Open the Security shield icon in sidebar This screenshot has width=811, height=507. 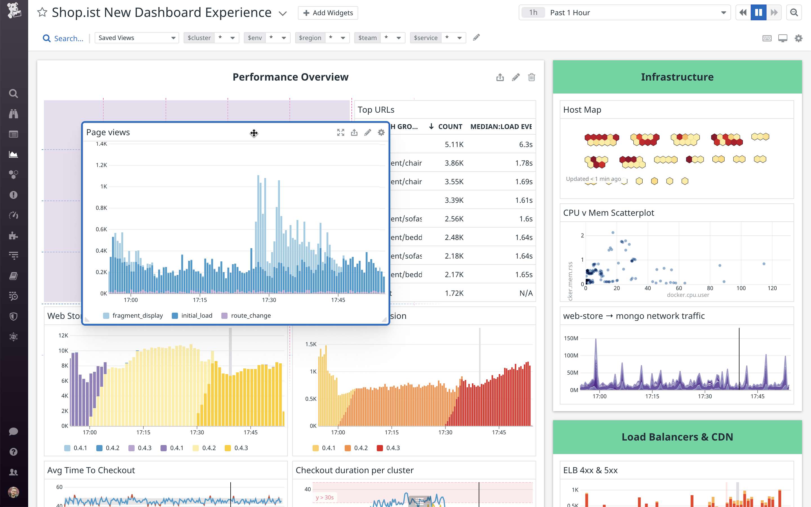pyautogui.click(x=14, y=316)
